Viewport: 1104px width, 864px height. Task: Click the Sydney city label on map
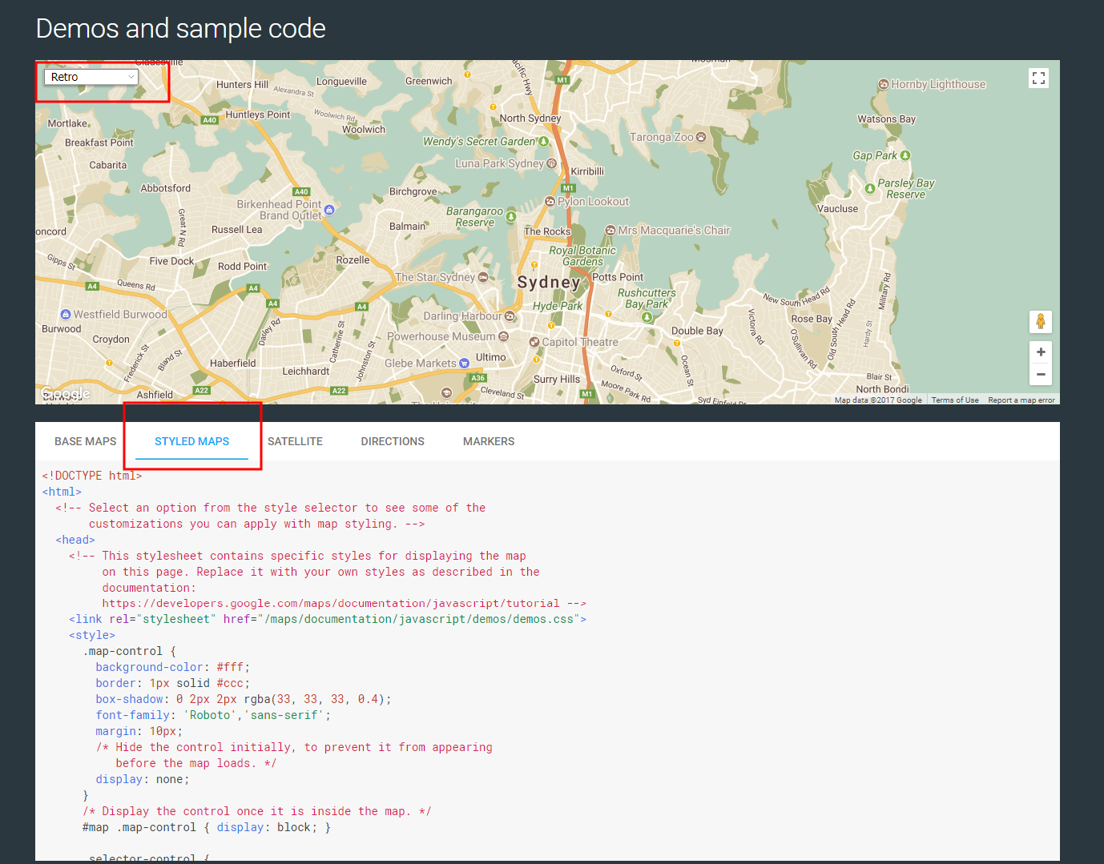point(548,282)
